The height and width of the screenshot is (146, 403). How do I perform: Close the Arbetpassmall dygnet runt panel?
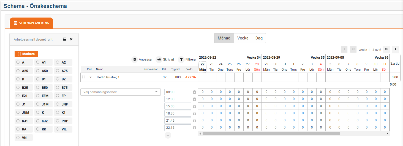pyautogui.click(x=71, y=39)
